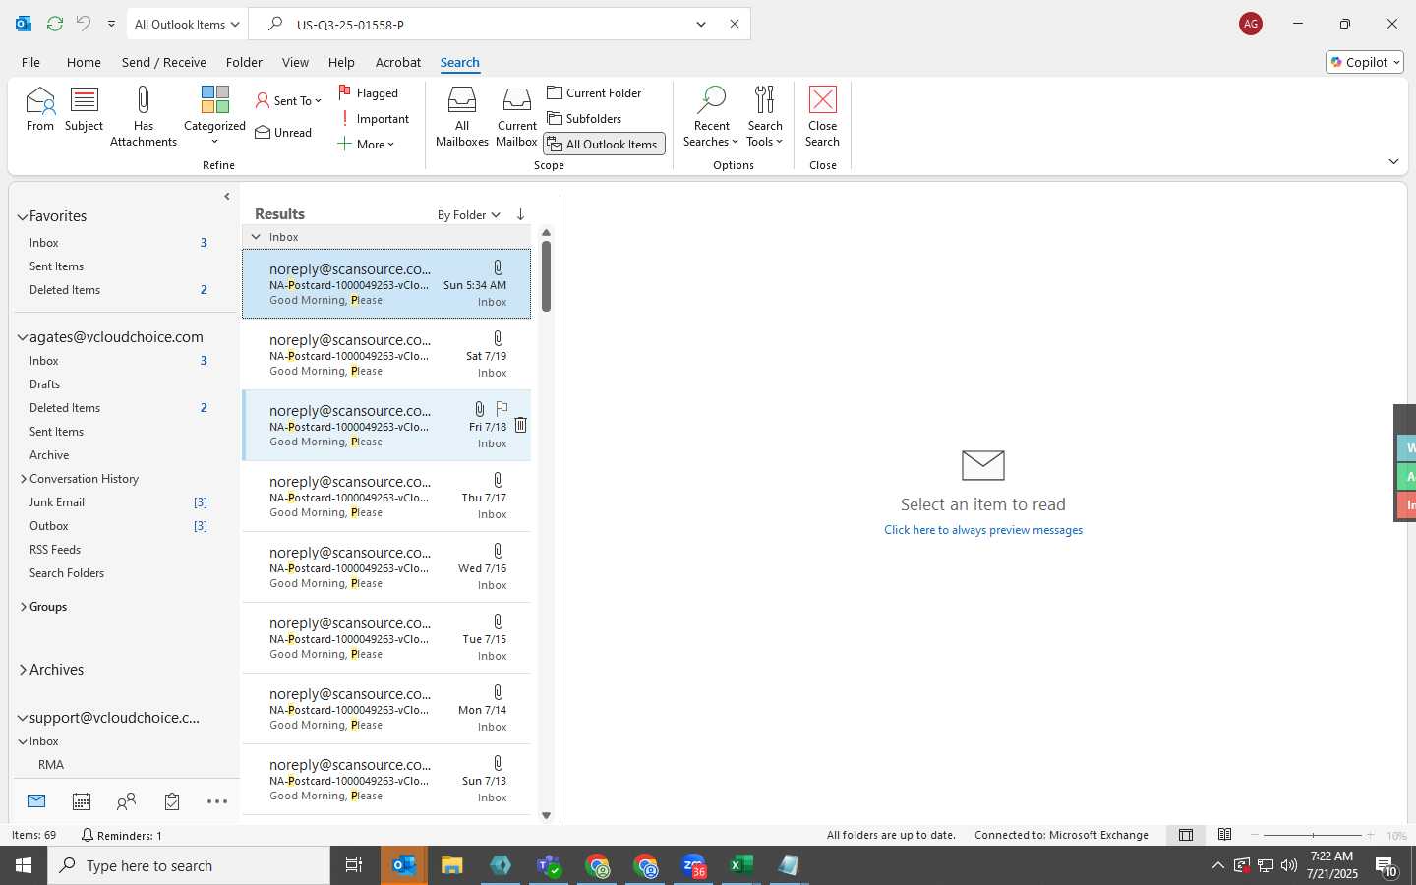The height and width of the screenshot is (885, 1416).
Task: Switch to the Calendar view icon
Action: [x=82, y=801]
